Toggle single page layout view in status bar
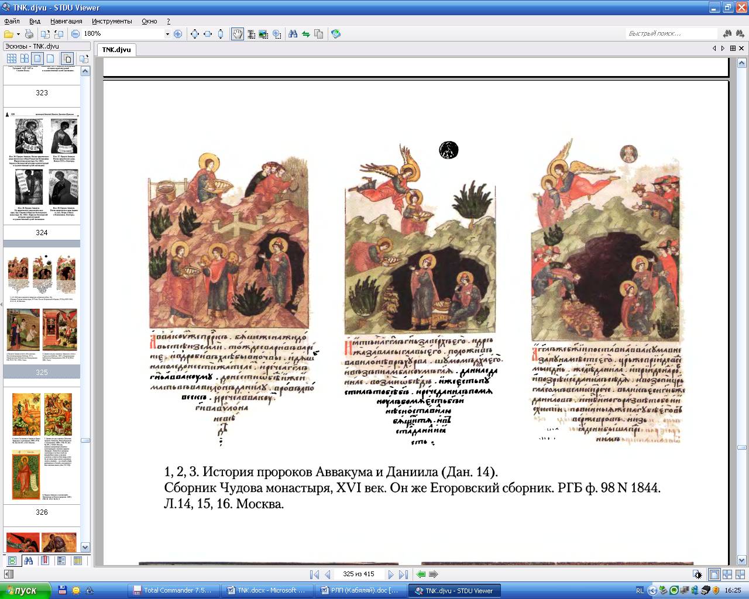The height and width of the screenshot is (599, 749). [x=714, y=574]
